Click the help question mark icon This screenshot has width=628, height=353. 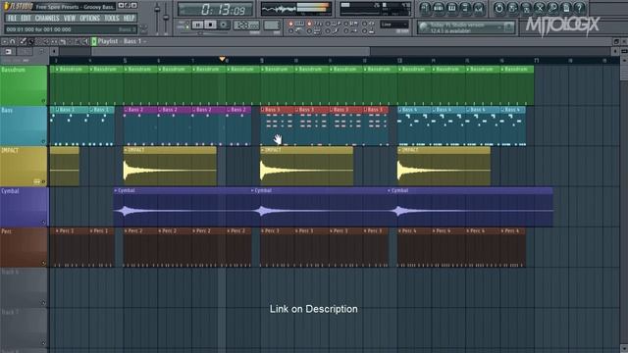[x=580, y=8]
